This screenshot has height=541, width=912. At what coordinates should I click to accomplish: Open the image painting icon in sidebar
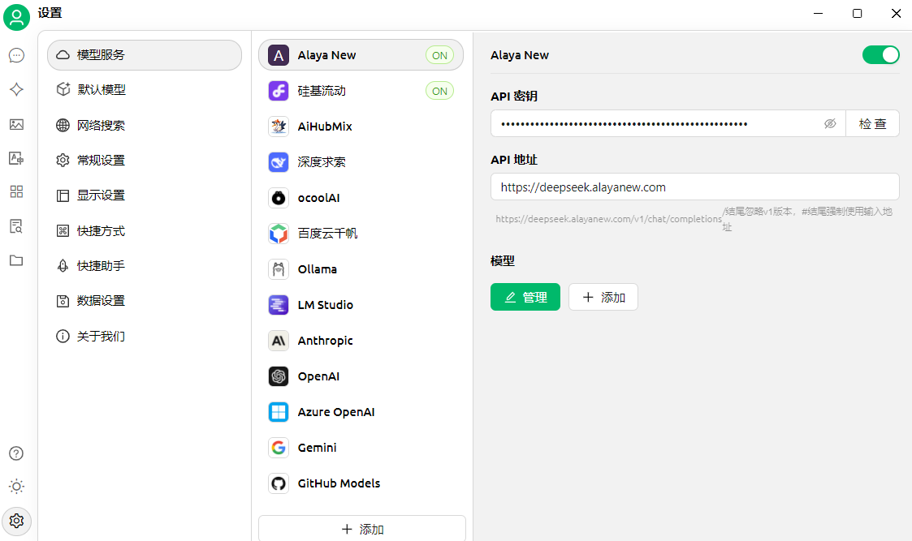(x=16, y=124)
